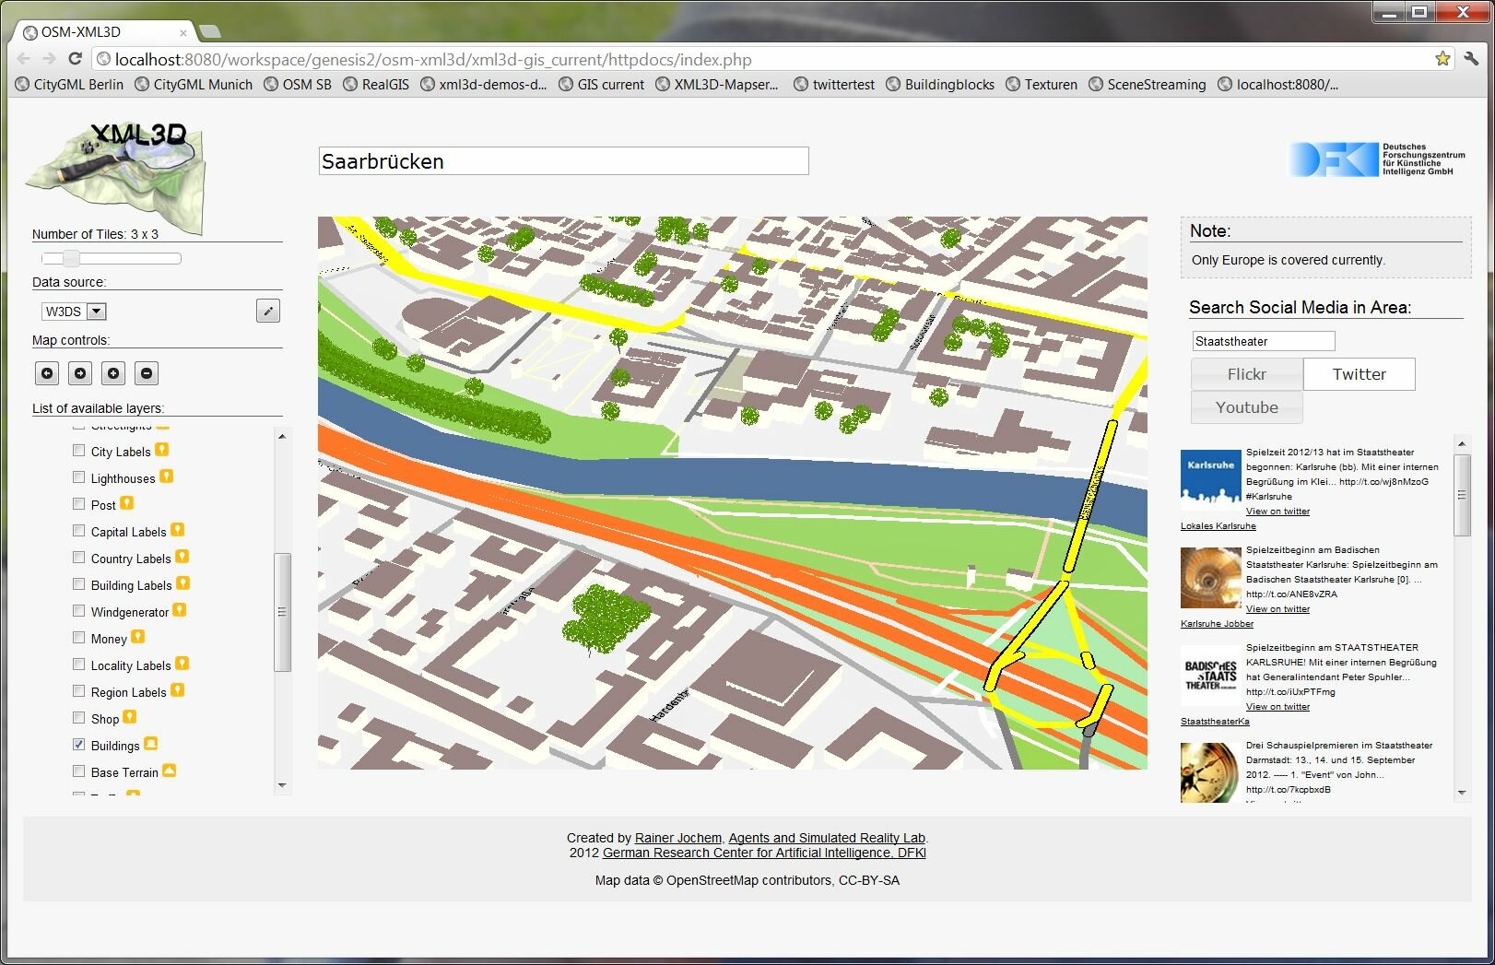Follow the first 'View on twitter' link
Screen dimensions: 1495x965
point(1277,512)
